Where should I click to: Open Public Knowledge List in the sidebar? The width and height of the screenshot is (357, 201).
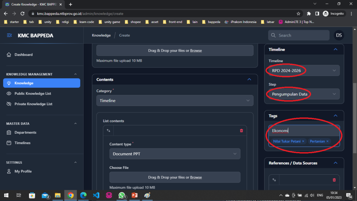click(32, 93)
